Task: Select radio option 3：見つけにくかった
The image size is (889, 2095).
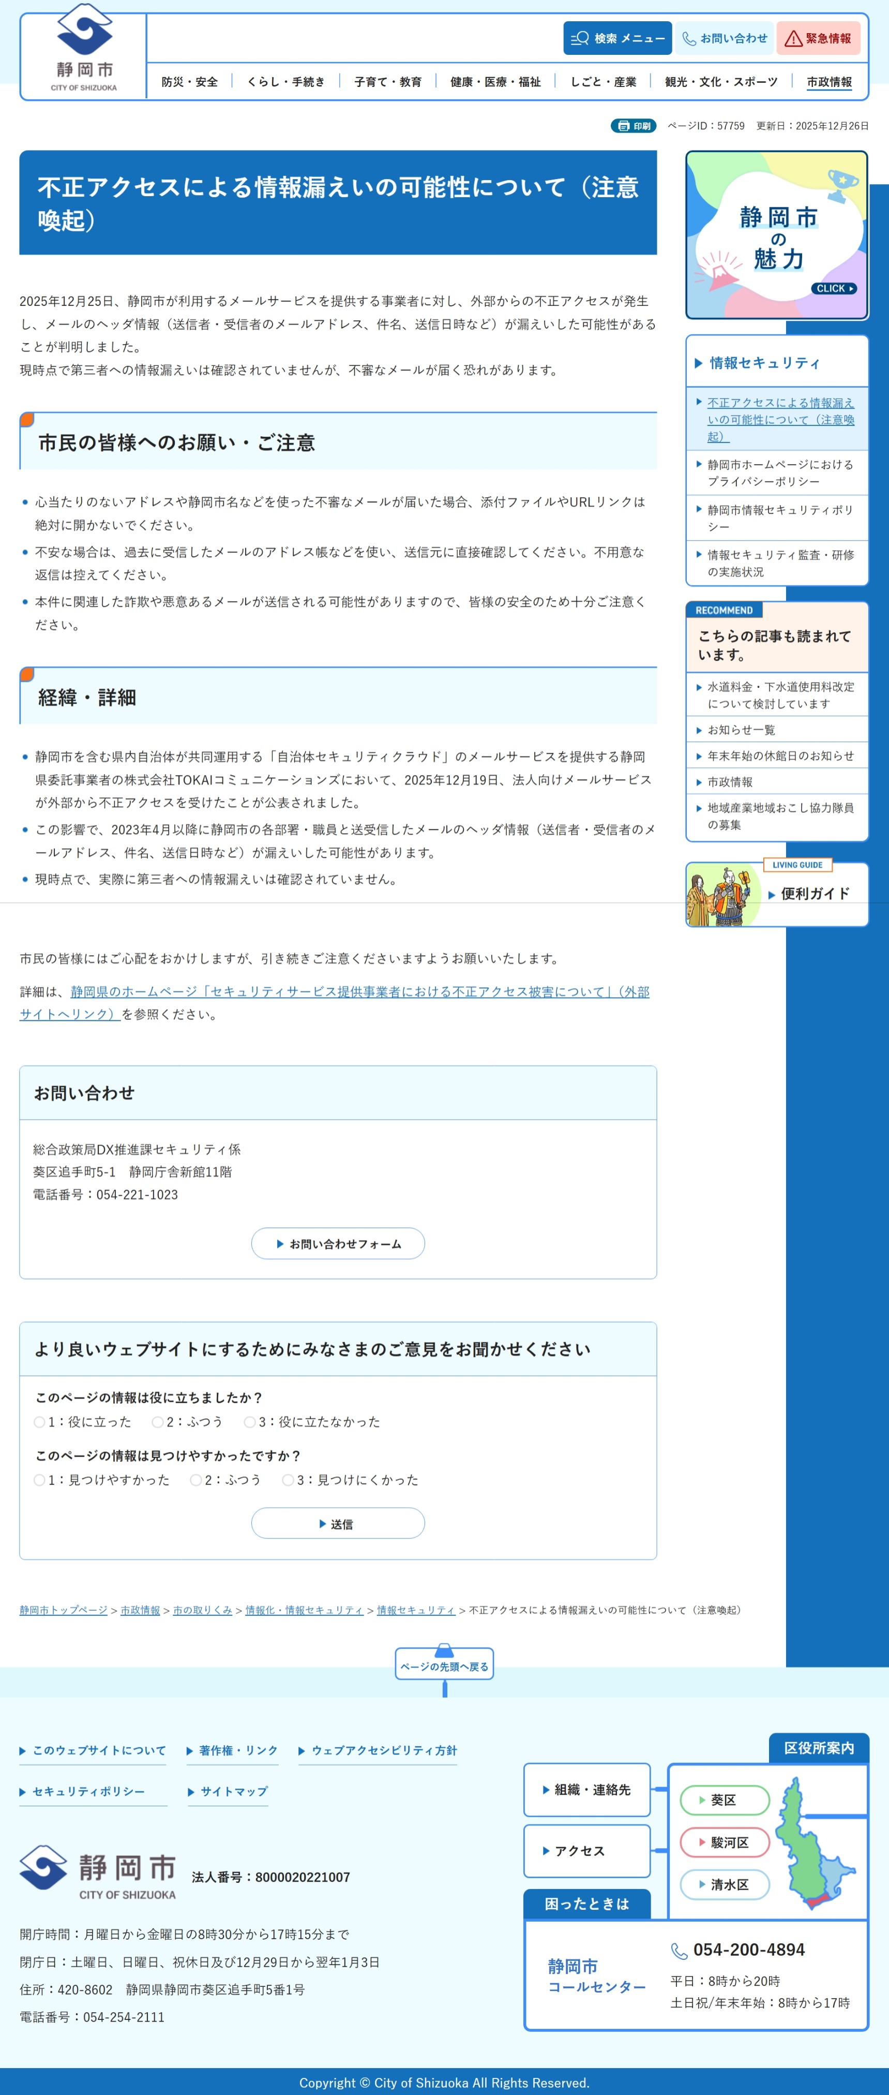Action: click(288, 1480)
